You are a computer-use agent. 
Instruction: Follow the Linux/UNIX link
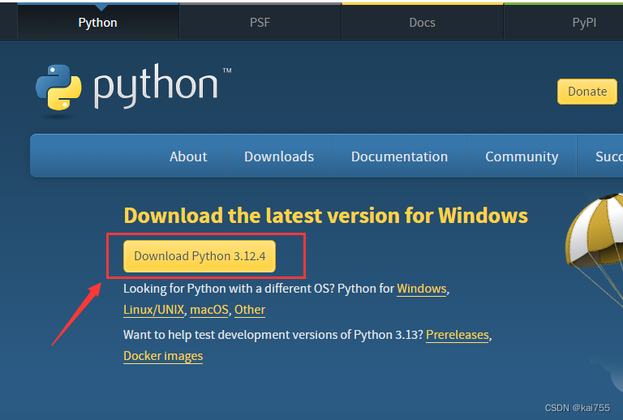[x=154, y=310]
